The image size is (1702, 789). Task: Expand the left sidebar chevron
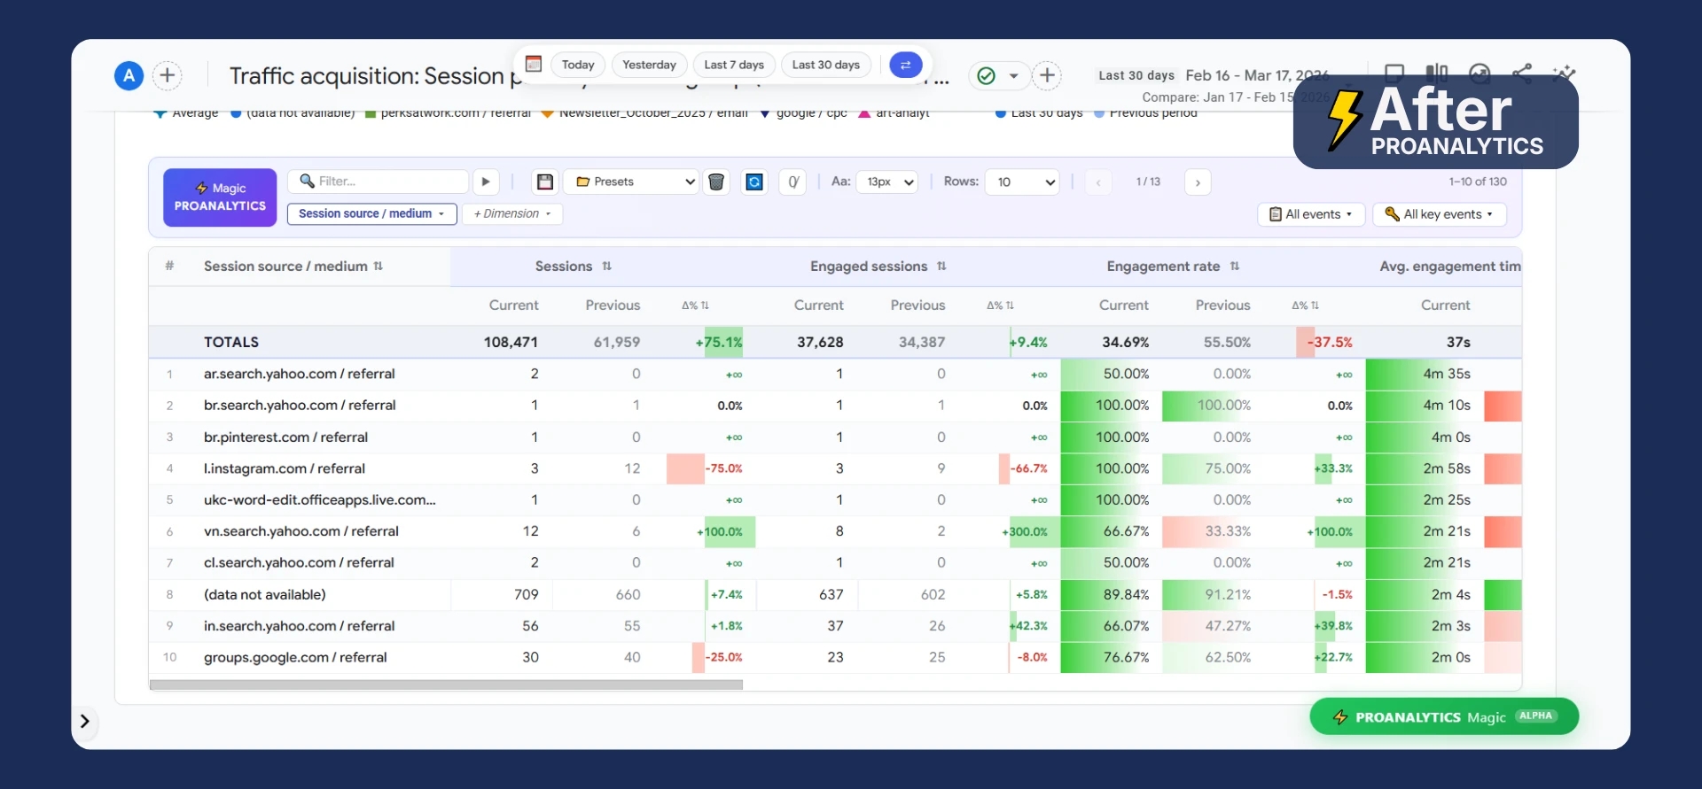84,721
